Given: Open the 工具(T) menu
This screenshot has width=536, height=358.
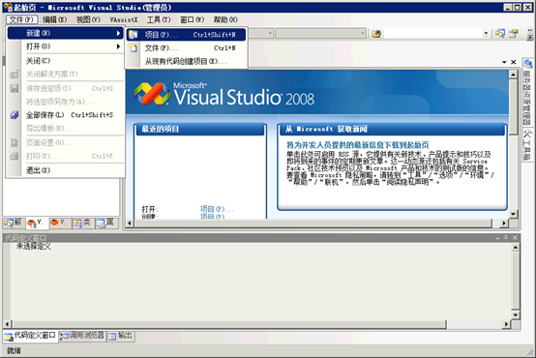Looking at the screenshot, I should [159, 19].
